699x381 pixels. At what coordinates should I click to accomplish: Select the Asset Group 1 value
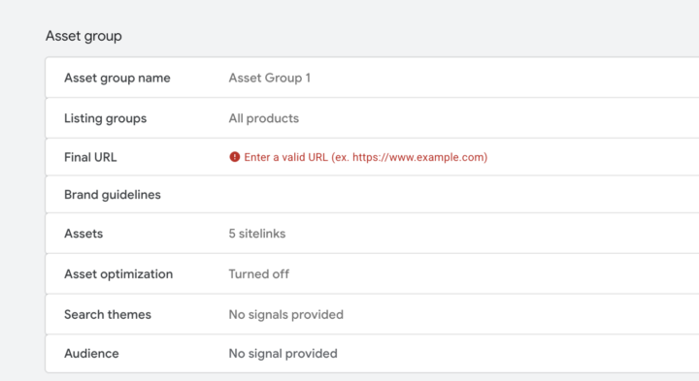click(x=270, y=78)
